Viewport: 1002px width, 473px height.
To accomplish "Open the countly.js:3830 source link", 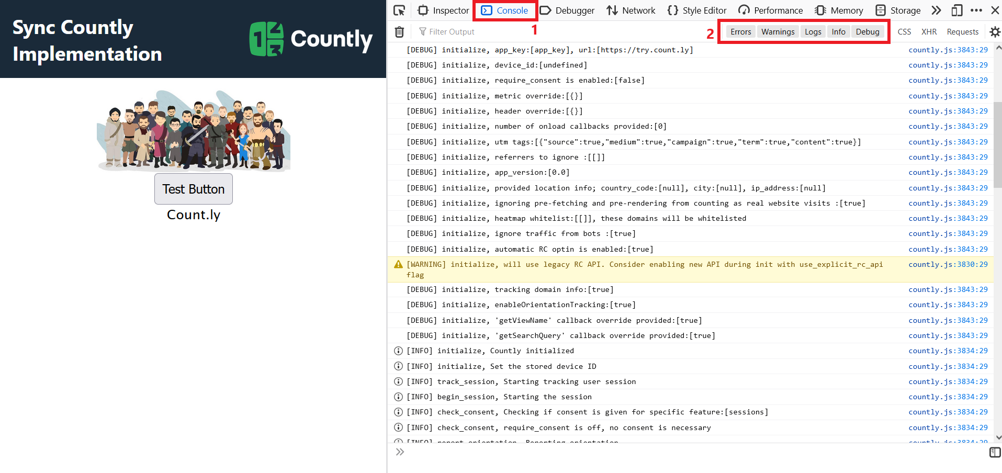I will click(x=948, y=264).
